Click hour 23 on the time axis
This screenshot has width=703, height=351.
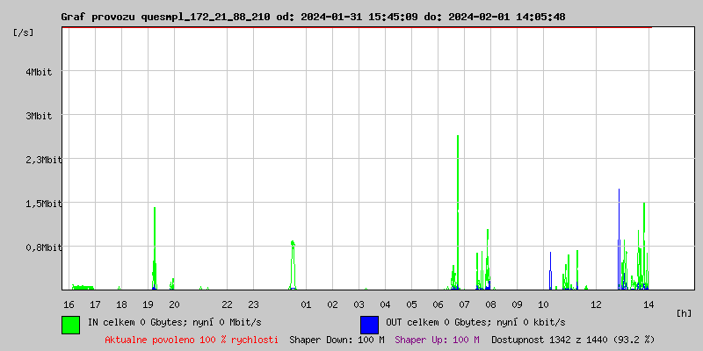(x=253, y=304)
